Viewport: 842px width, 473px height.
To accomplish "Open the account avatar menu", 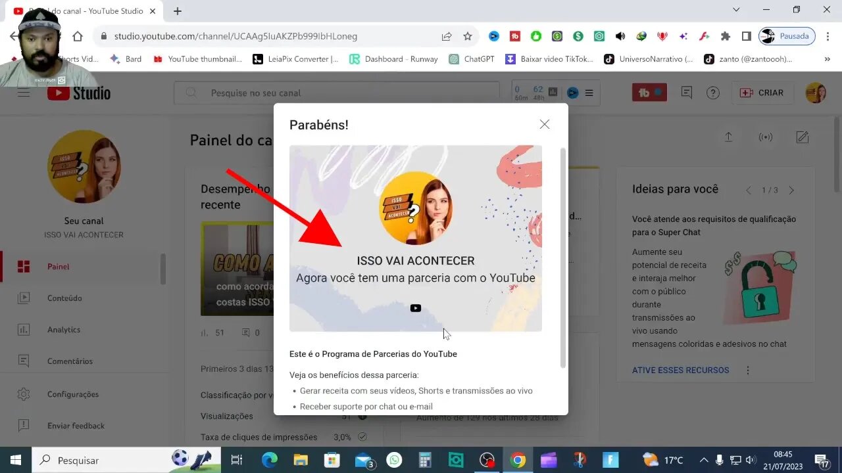I will [x=816, y=93].
